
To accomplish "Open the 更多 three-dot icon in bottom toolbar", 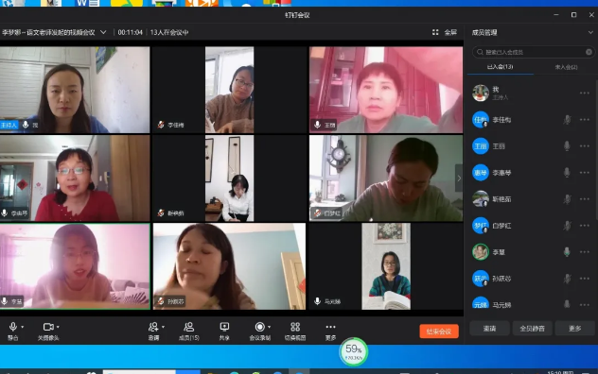I will [330, 327].
